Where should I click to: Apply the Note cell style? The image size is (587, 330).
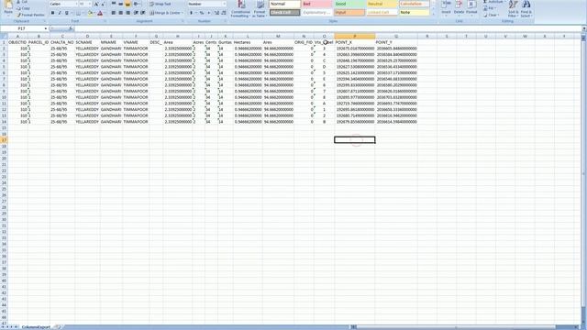pyautogui.click(x=414, y=13)
